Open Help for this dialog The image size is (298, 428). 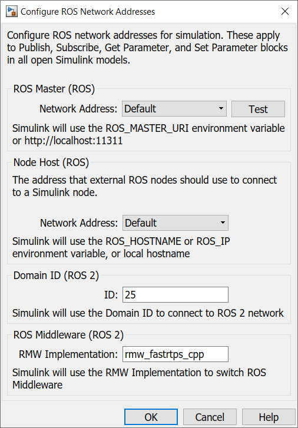click(269, 417)
